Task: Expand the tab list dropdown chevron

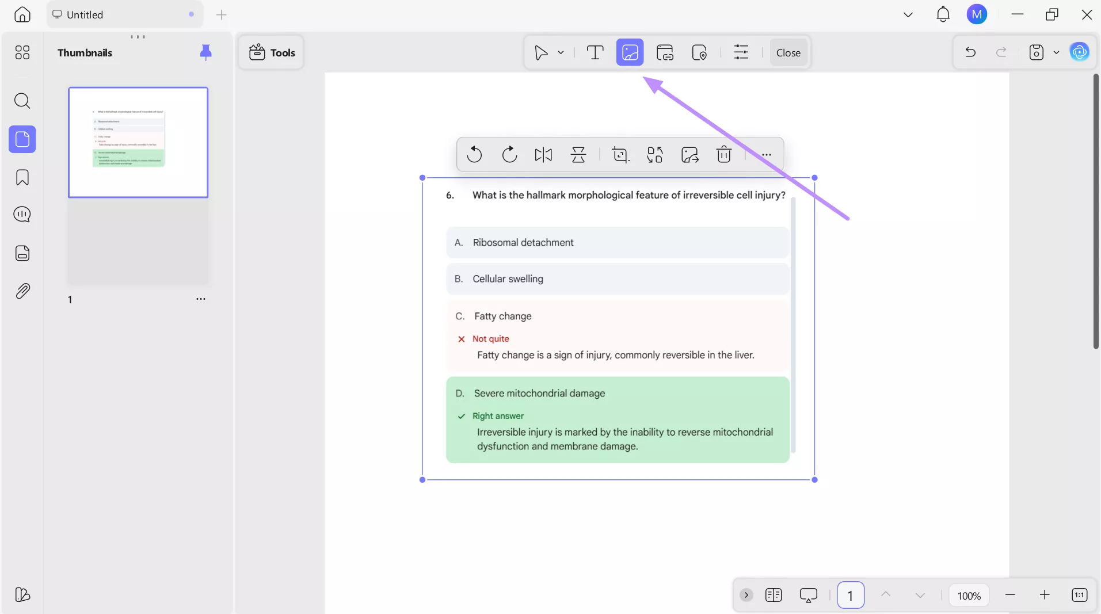Action: pos(908,15)
